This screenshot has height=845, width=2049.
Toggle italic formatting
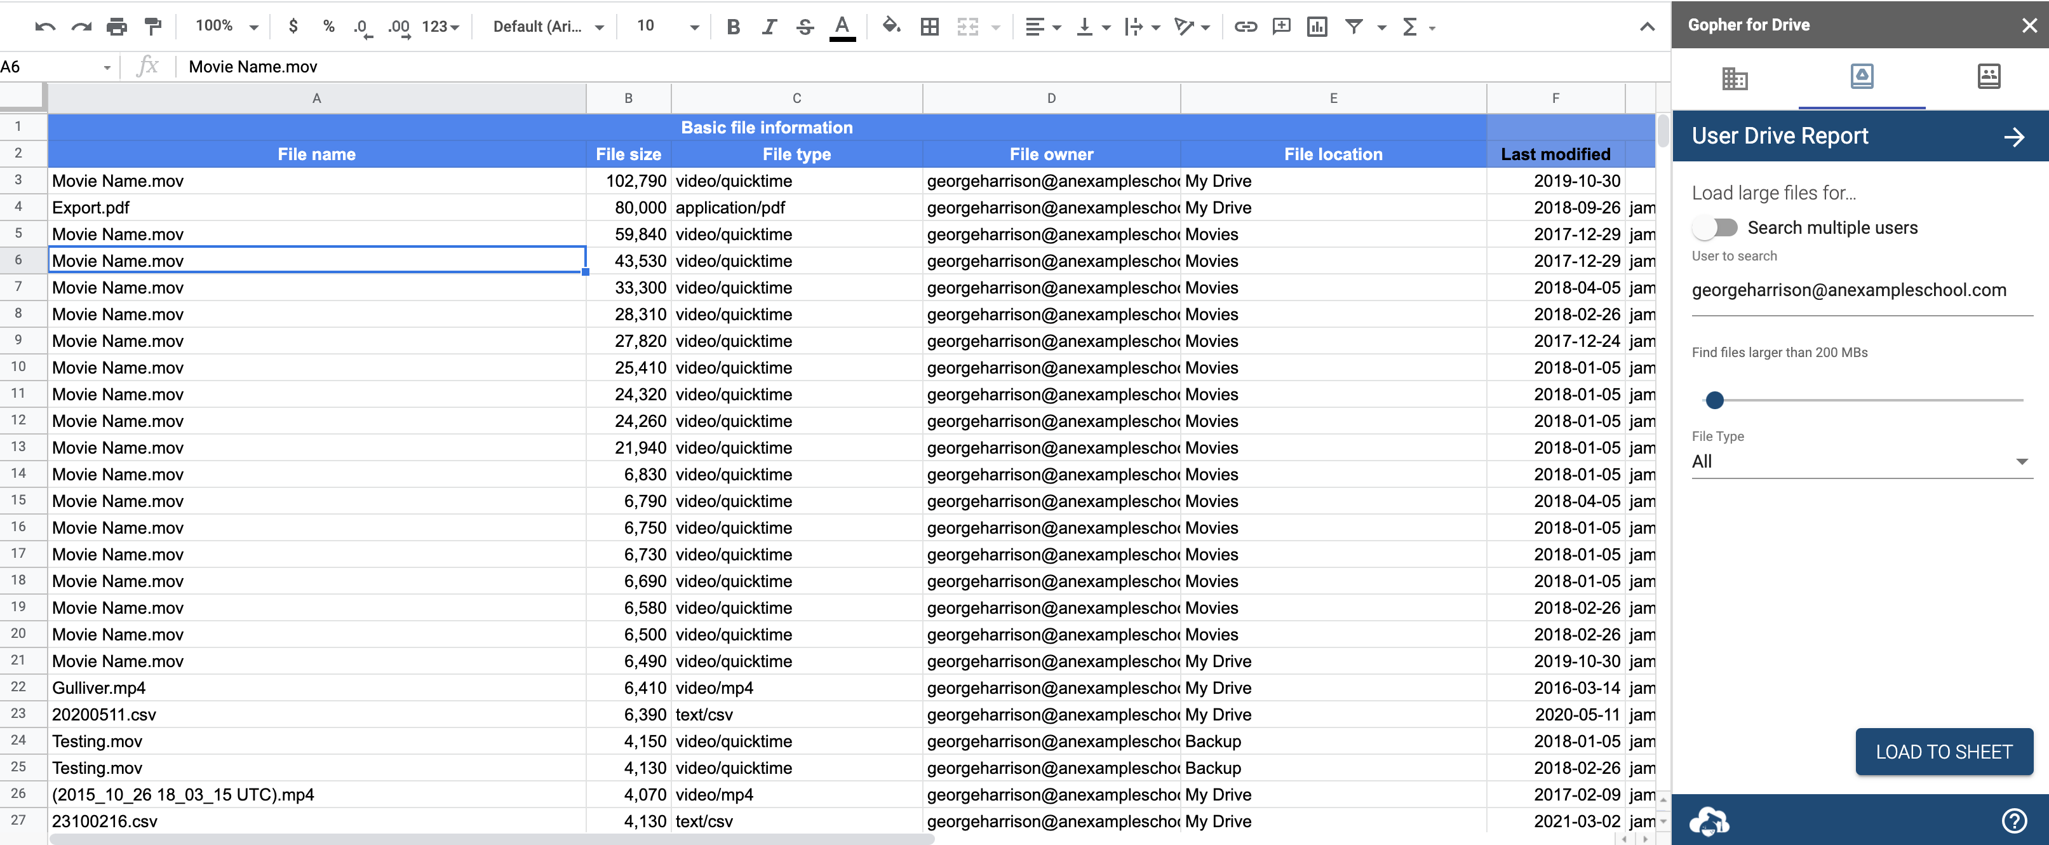click(769, 26)
